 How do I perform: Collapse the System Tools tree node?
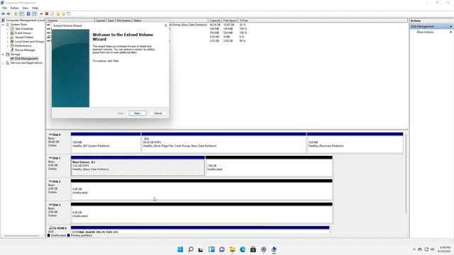pos(3,25)
